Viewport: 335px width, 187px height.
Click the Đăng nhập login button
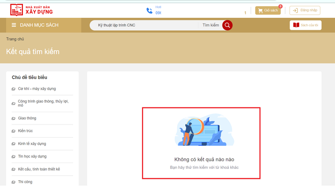point(305,10)
